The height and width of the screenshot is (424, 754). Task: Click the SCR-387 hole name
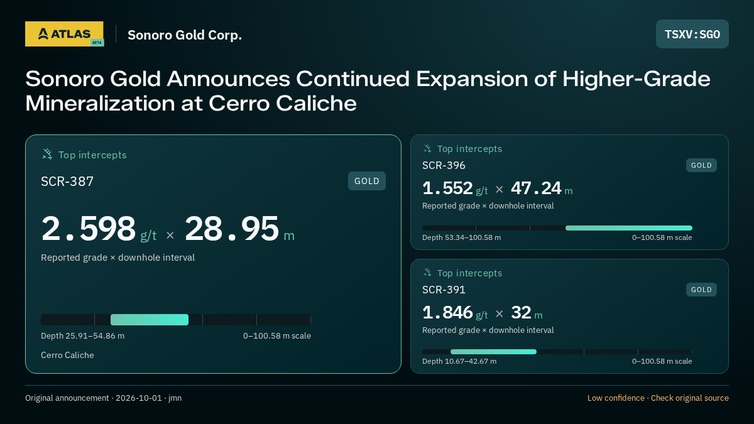tap(67, 182)
